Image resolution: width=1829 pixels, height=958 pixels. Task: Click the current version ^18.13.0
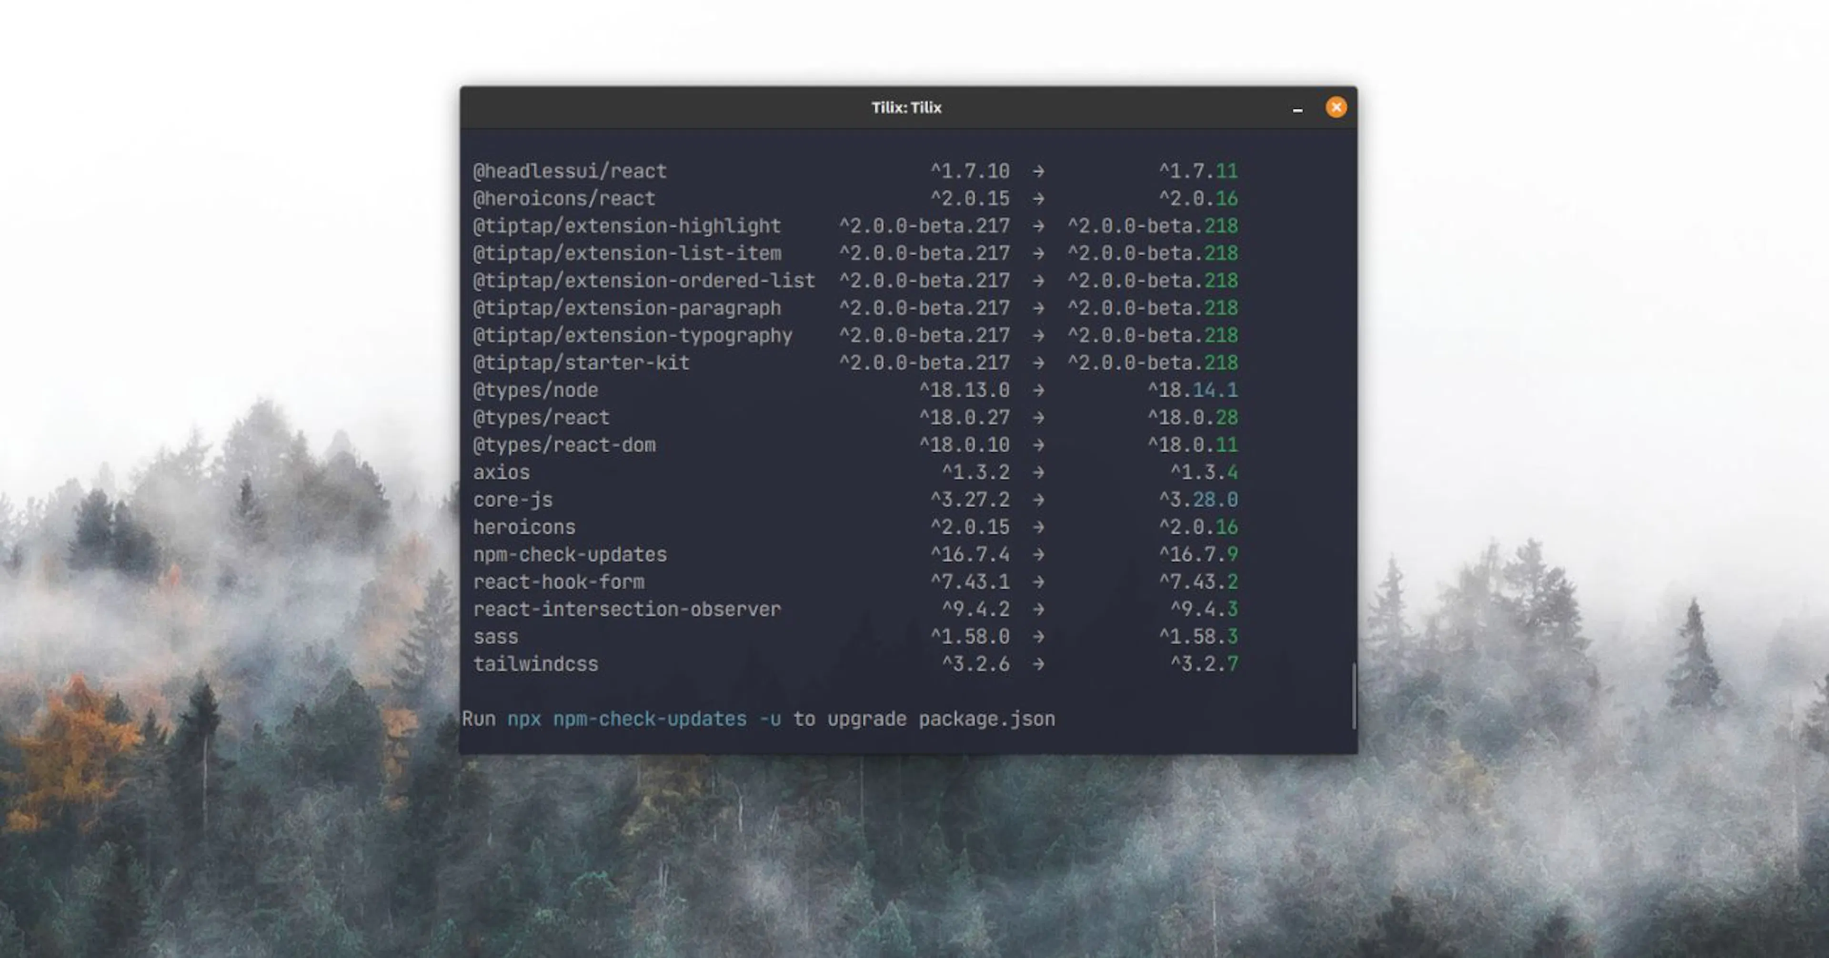pos(964,390)
